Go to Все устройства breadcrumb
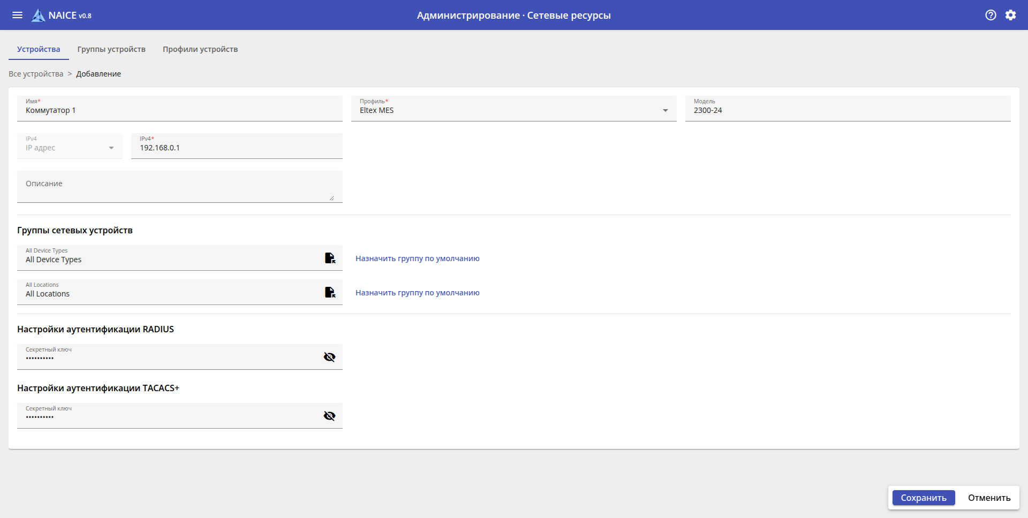The image size is (1028, 518). point(36,74)
